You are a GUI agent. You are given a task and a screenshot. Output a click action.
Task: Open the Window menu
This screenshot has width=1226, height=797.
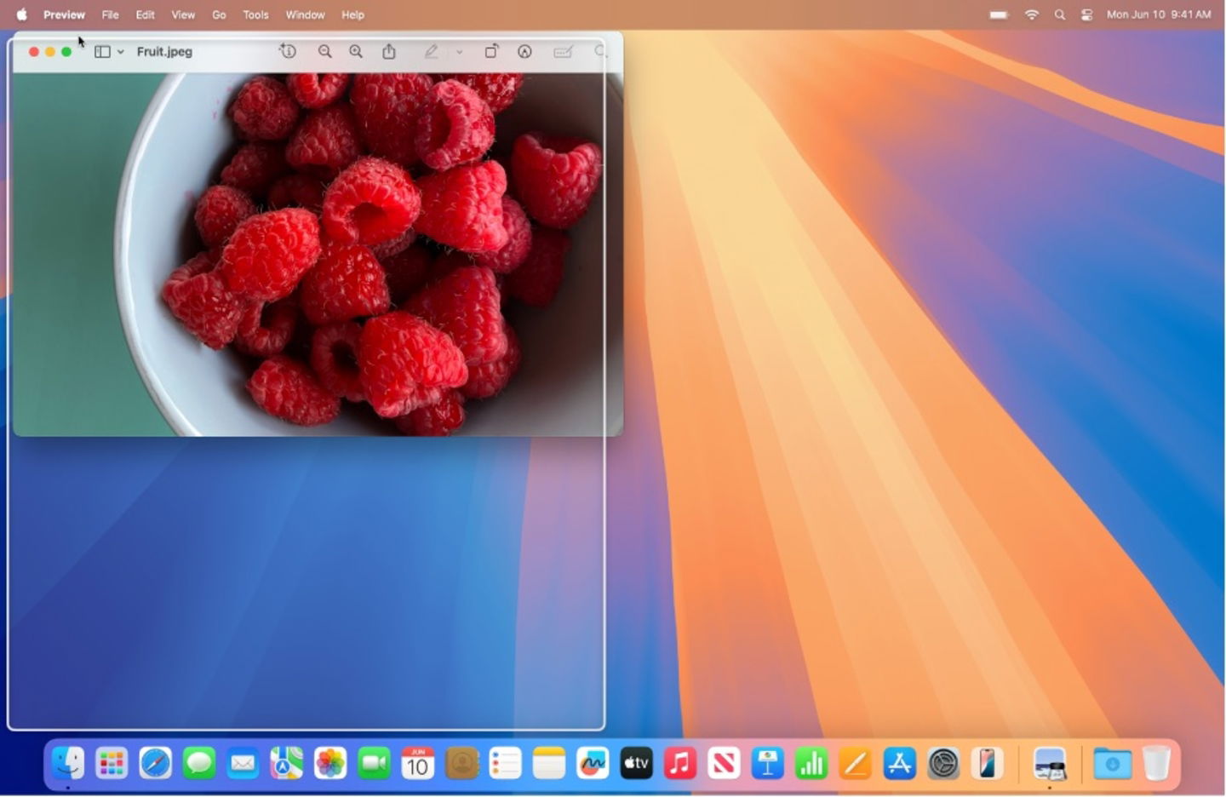coord(305,14)
